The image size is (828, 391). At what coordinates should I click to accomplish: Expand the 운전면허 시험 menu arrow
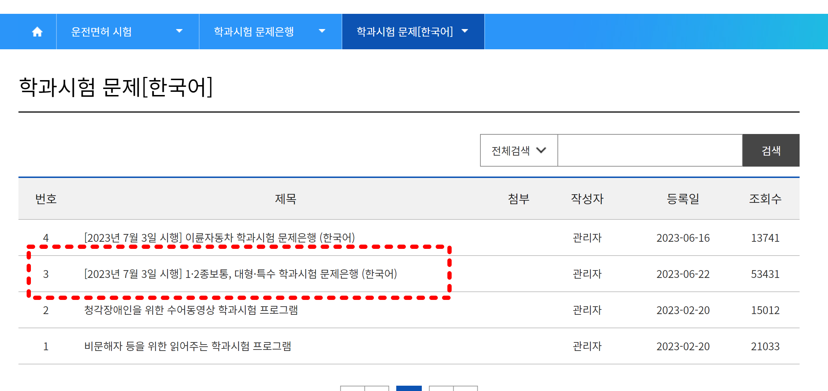pos(179,31)
